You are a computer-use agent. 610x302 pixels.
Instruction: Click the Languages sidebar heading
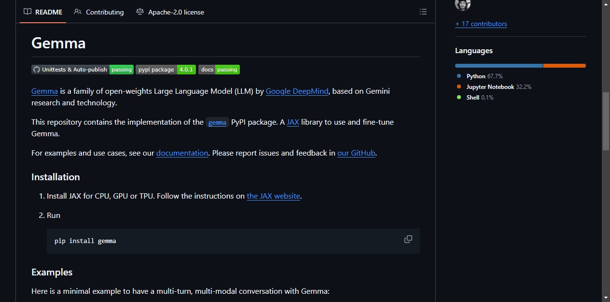(x=474, y=51)
